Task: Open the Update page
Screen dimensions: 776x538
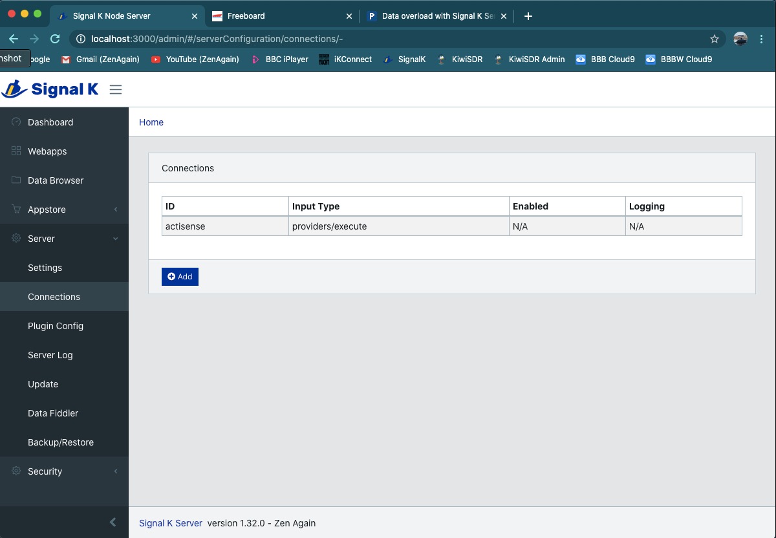Action: [64, 384]
